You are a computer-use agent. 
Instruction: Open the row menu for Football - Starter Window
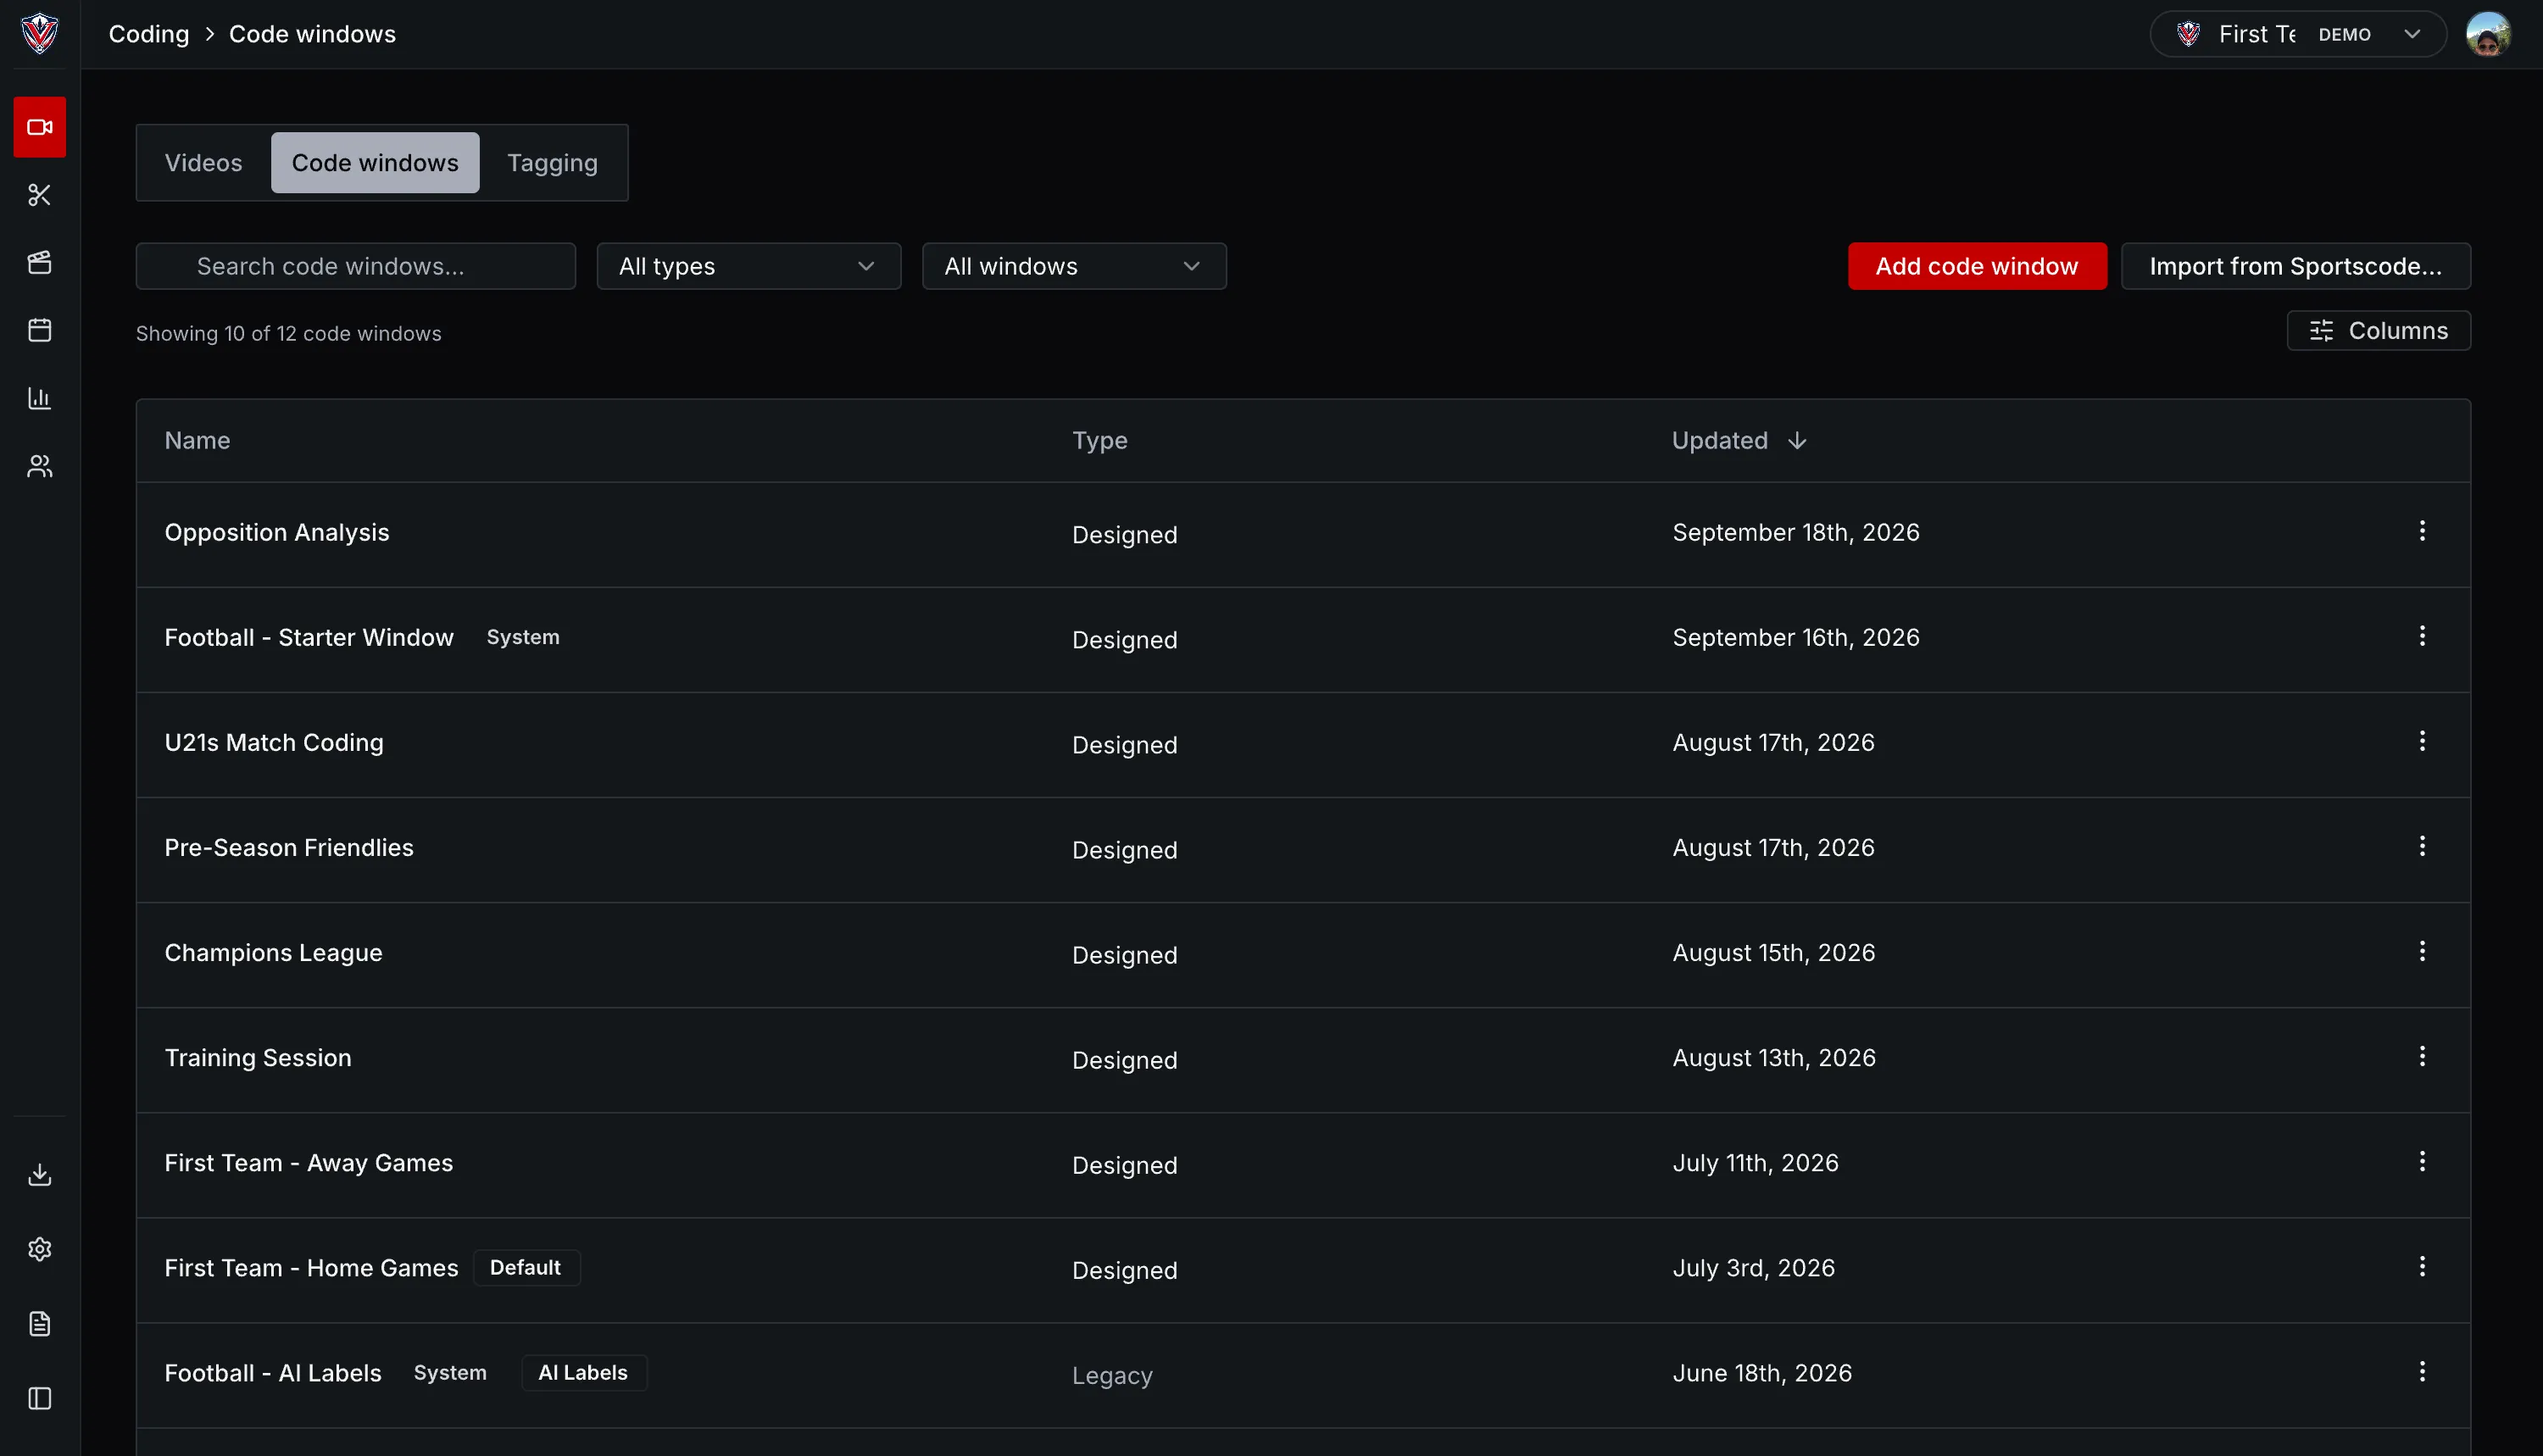[2421, 636]
